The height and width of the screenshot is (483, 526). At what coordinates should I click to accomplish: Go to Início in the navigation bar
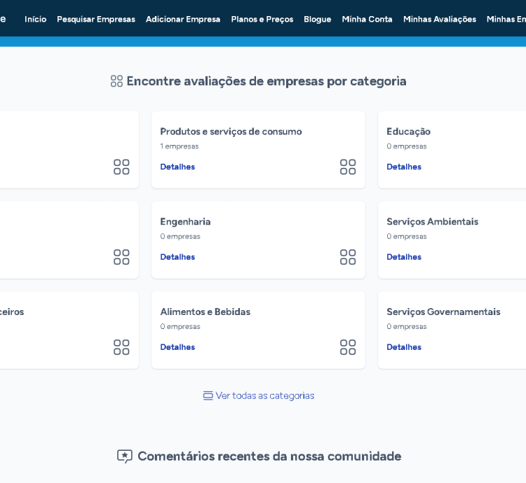click(x=35, y=19)
